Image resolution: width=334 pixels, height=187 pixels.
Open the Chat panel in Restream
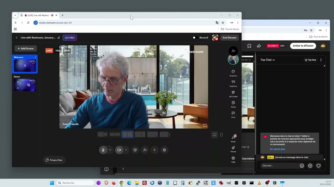[233, 115]
